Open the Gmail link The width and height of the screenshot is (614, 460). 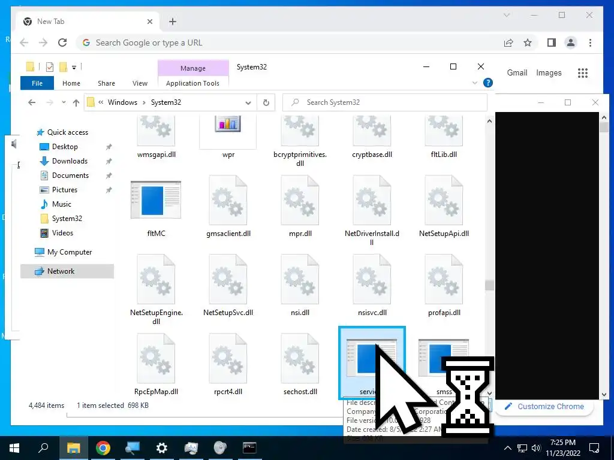click(517, 72)
